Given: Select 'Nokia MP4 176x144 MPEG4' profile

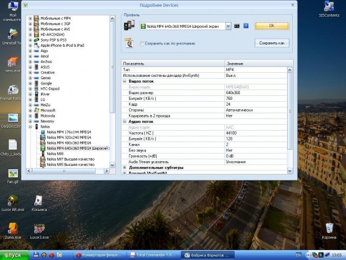Looking at the screenshot, I should coord(69,132).
